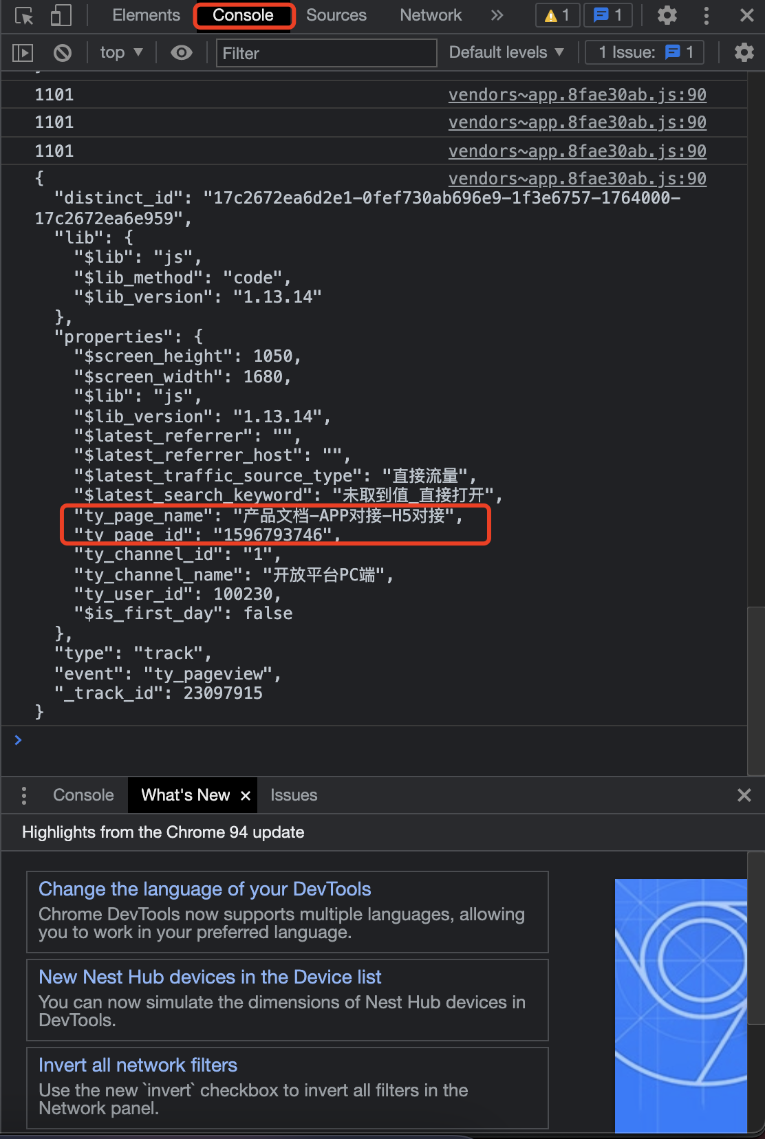Click the console prompt arrow line
The height and width of the screenshot is (1139, 765).
[374, 740]
